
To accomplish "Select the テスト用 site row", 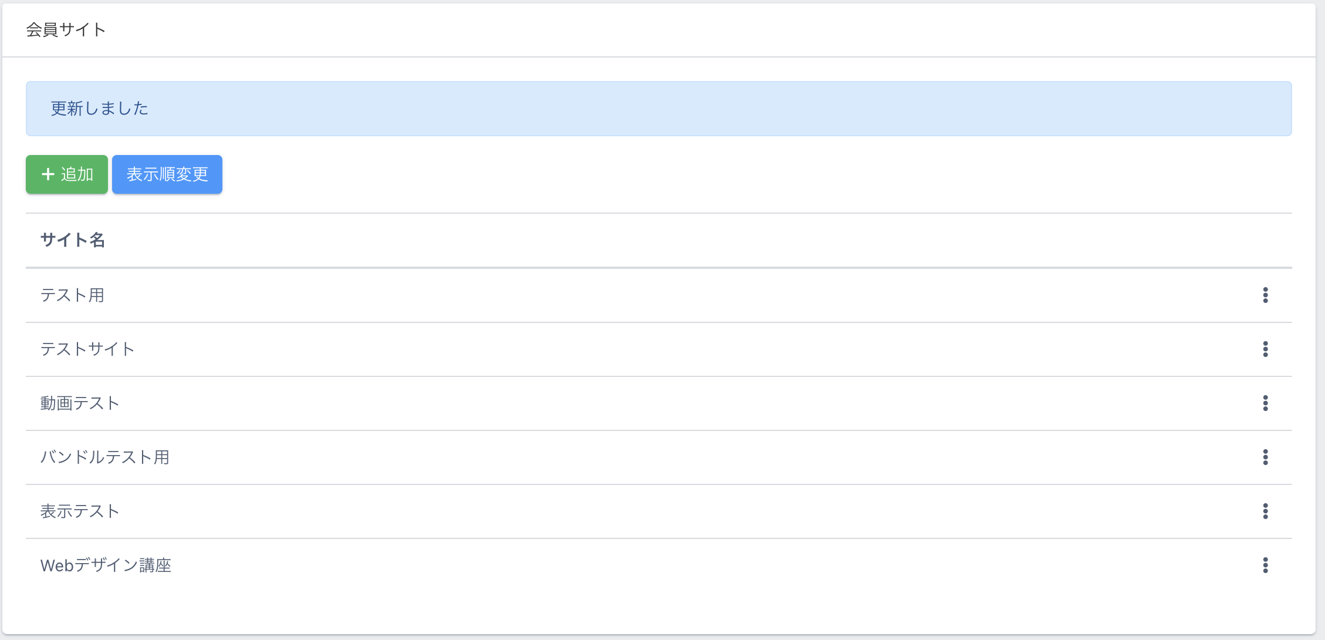I will click(72, 295).
